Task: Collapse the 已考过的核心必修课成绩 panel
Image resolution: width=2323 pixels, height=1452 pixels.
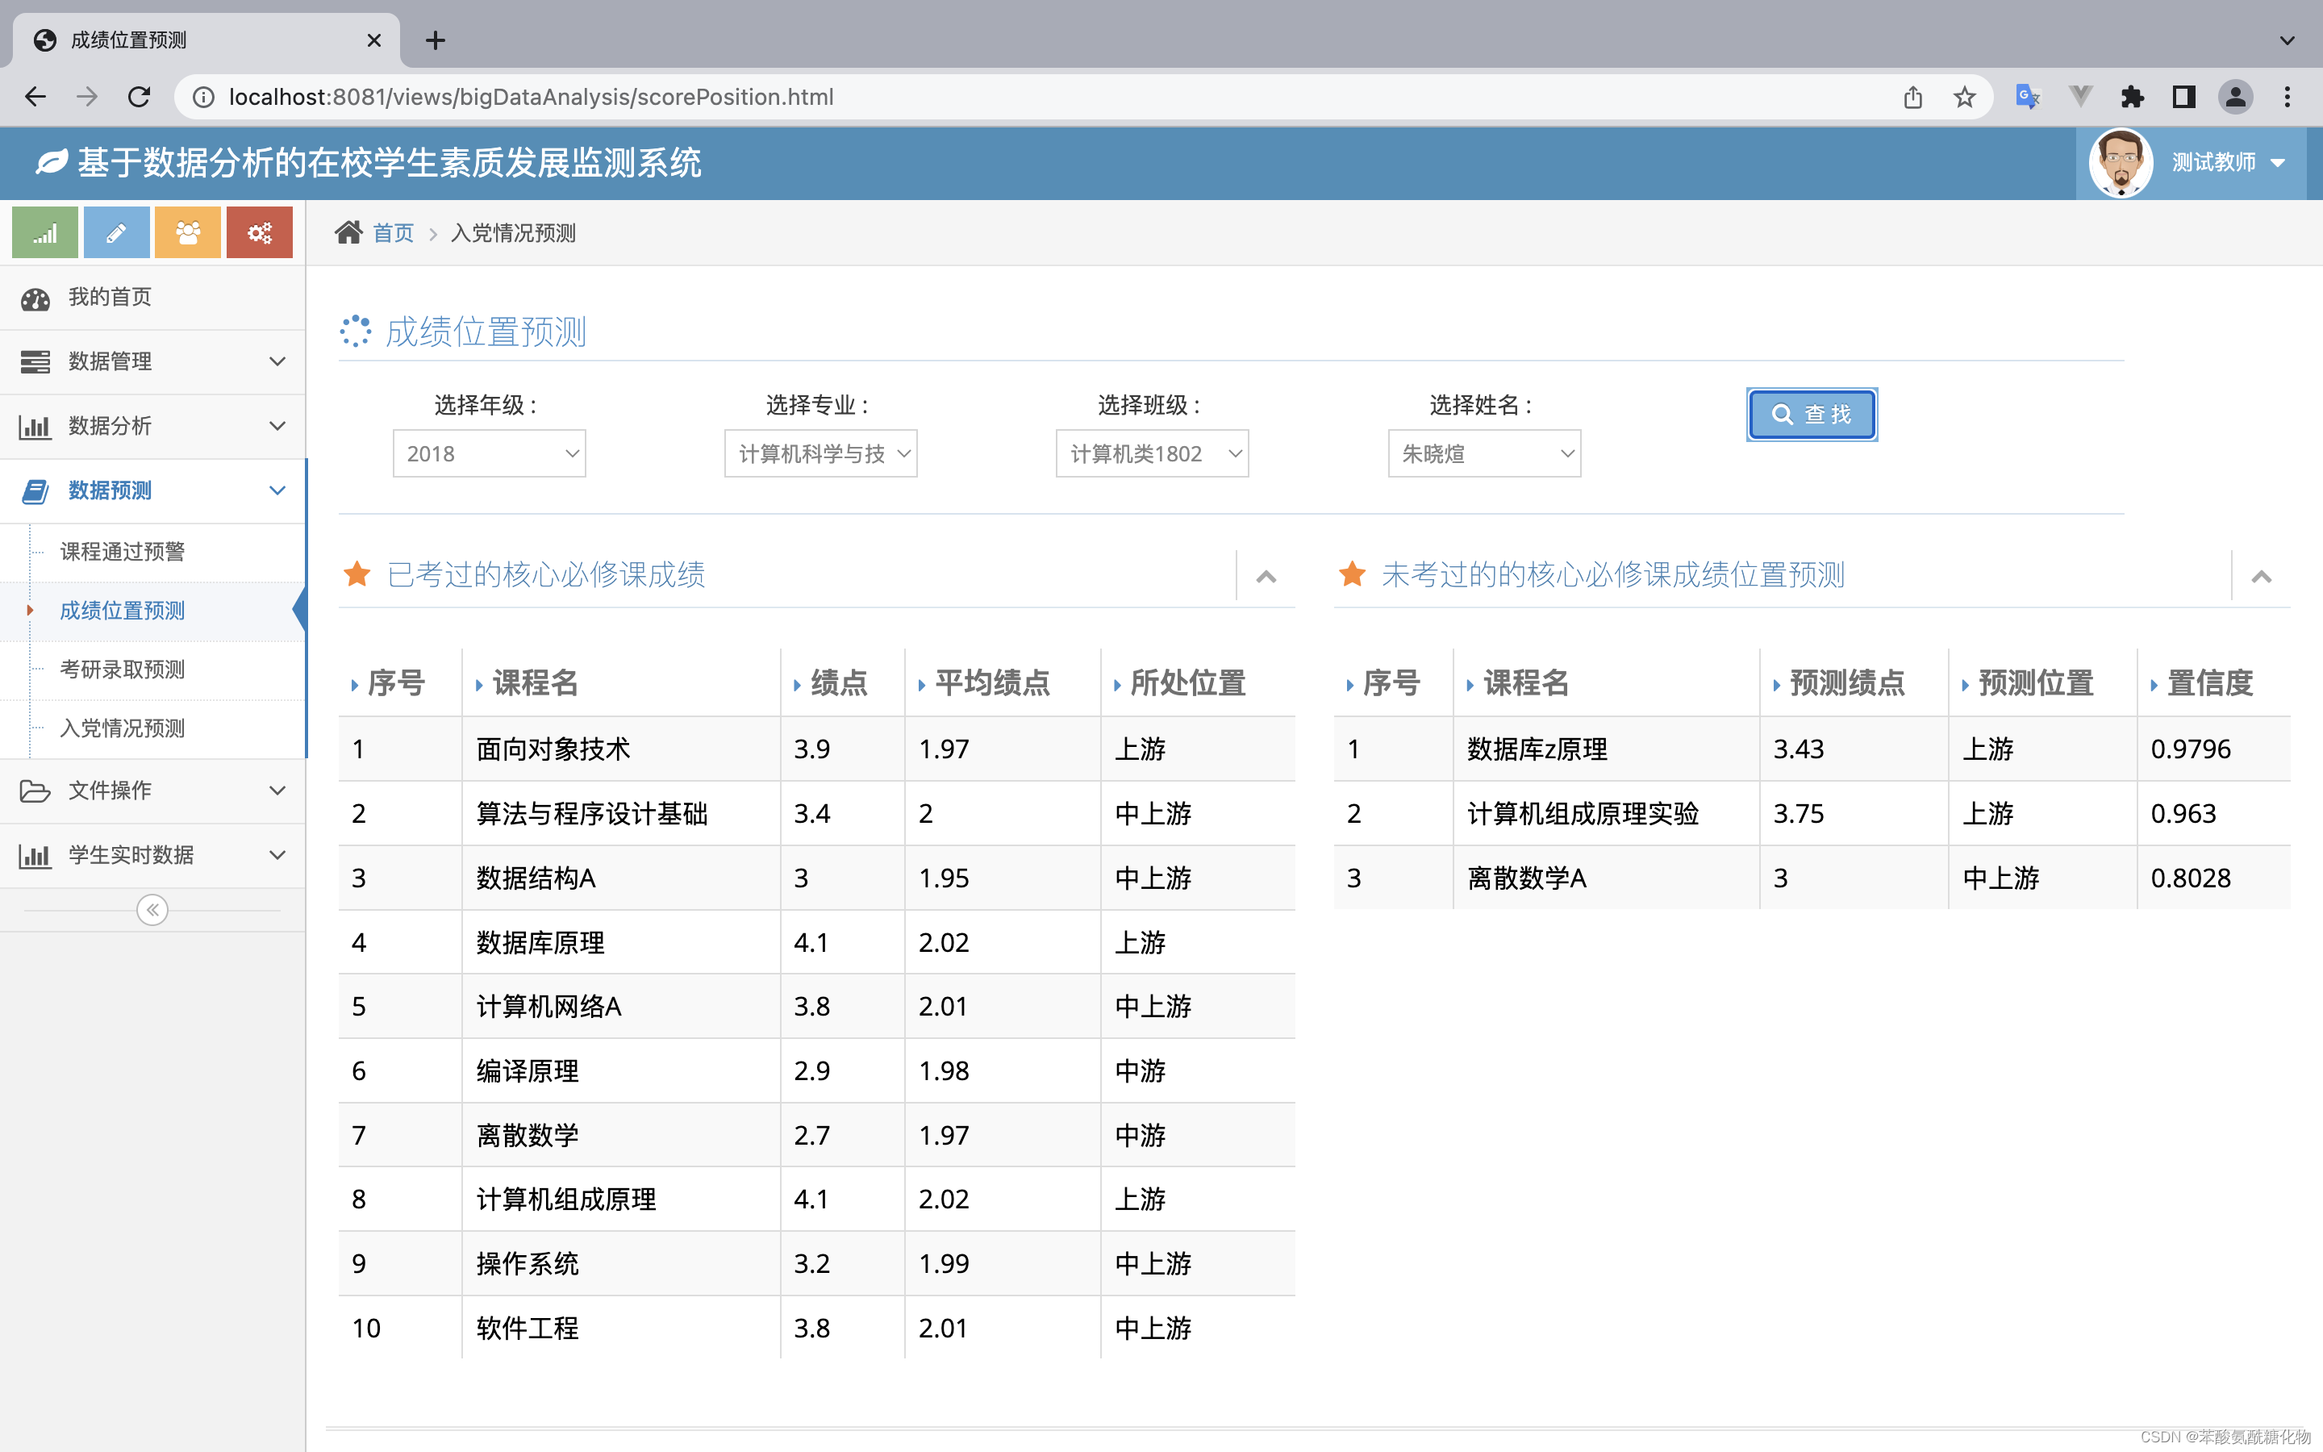Action: [x=1266, y=576]
